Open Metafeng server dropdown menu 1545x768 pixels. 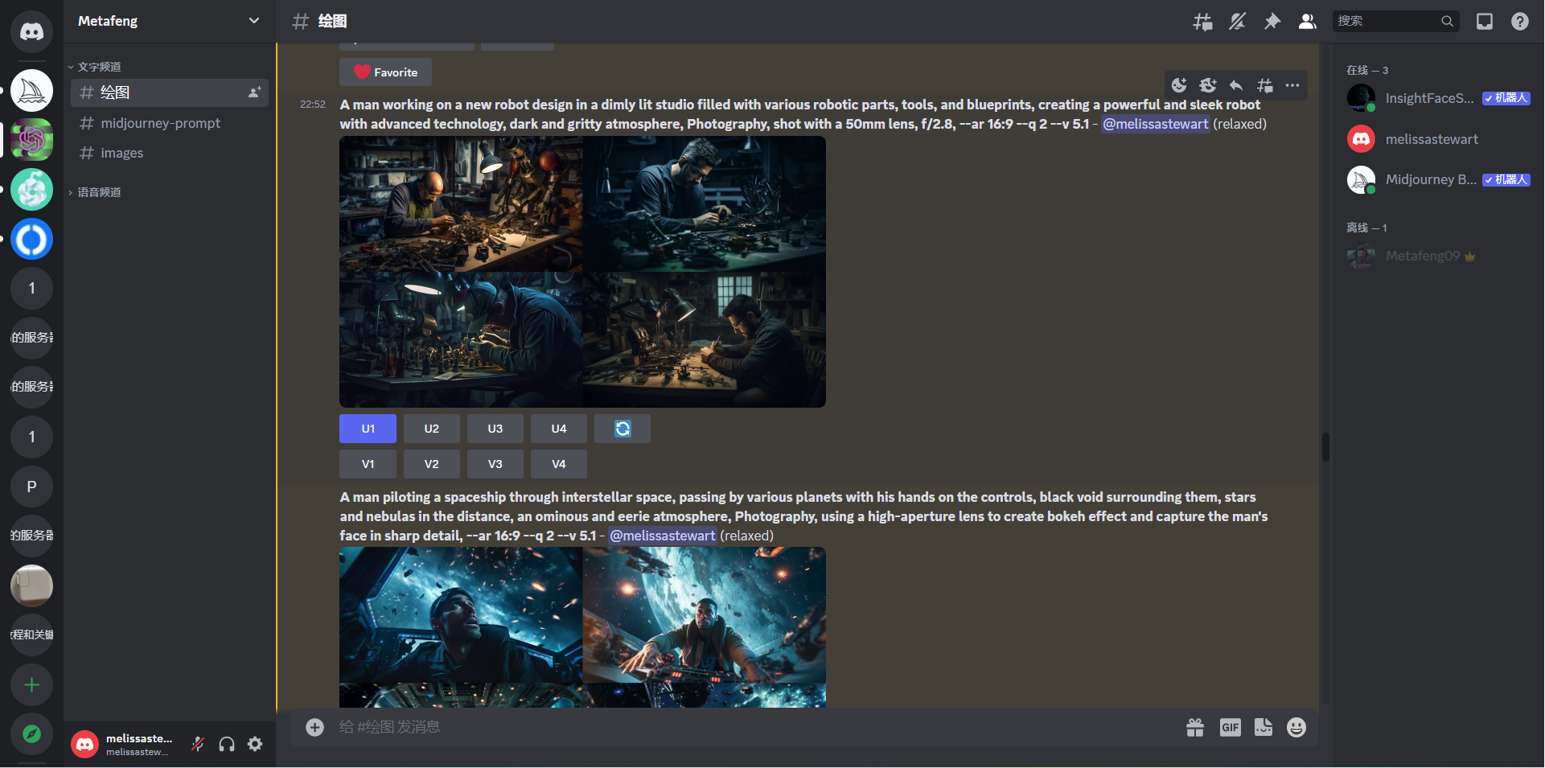[169, 21]
